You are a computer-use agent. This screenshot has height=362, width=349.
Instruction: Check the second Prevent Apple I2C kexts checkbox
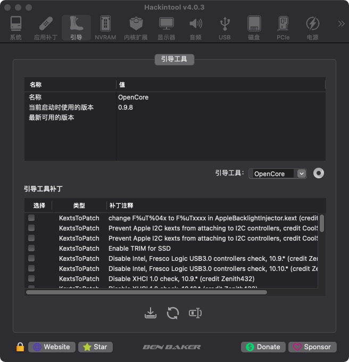click(x=31, y=238)
